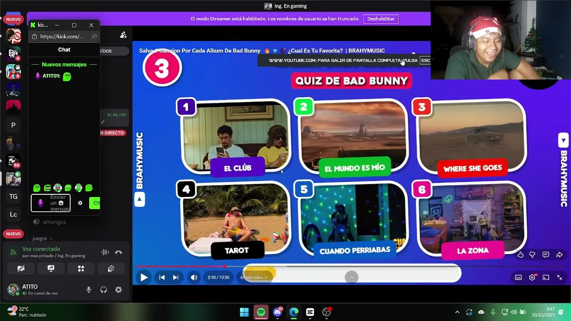Share your screen in Discord

(x=51, y=268)
